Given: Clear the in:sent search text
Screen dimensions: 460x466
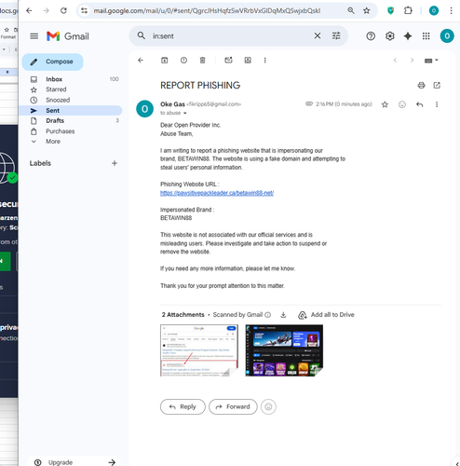Looking at the screenshot, I should tap(318, 35).
